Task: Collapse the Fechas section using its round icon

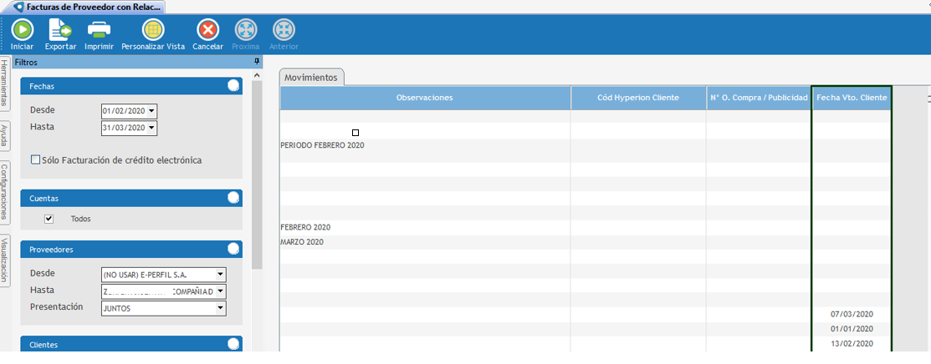Action: (x=233, y=85)
